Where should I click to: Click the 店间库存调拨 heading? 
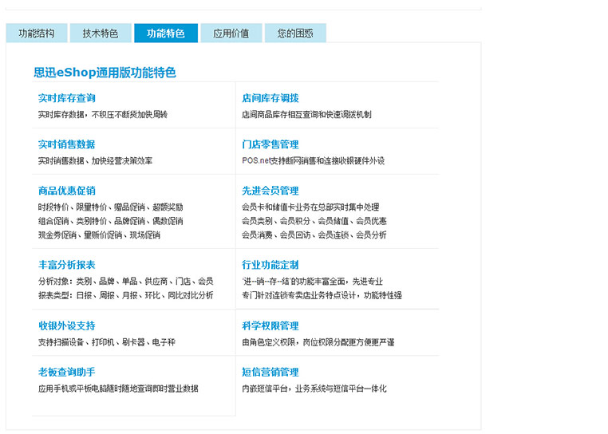click(x=270, y=98)
